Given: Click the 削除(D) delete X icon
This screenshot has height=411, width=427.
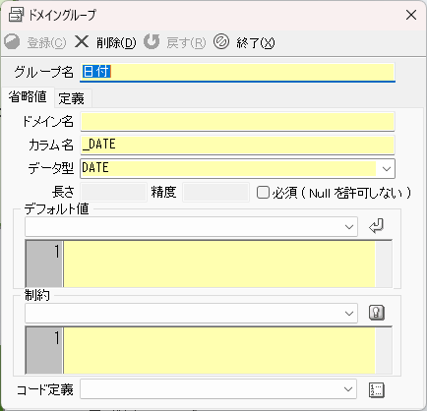Looking at the screenshot, I should [82, 42].
